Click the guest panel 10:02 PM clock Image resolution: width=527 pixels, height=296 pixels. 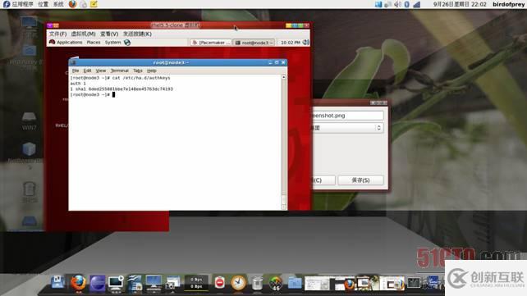point(290,43)
